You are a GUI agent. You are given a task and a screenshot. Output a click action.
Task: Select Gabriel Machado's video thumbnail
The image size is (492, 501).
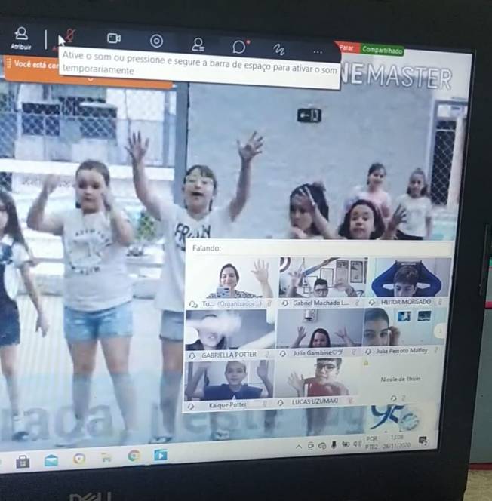[x=322, y=278]
